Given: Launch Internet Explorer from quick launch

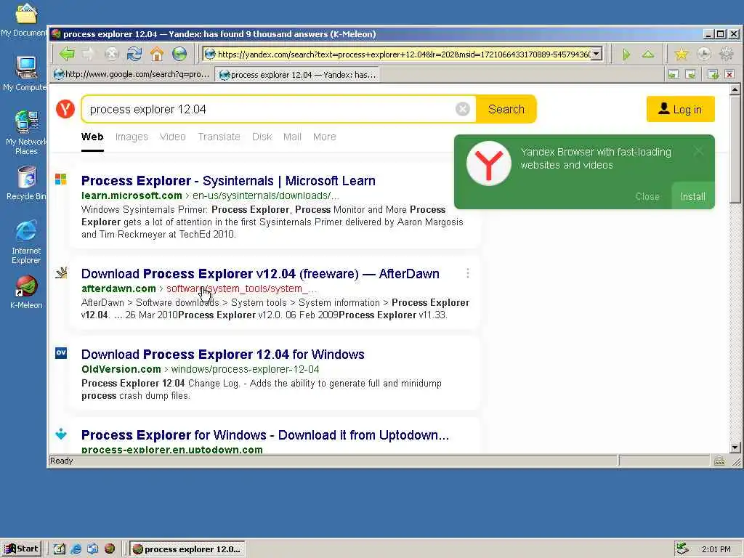Looking at the screenshot, I should coord(76,549).
